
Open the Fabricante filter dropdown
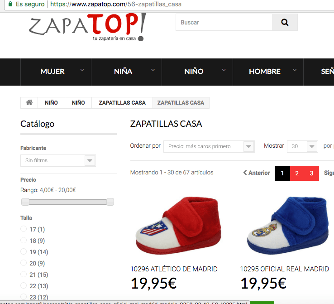point(58,160)
